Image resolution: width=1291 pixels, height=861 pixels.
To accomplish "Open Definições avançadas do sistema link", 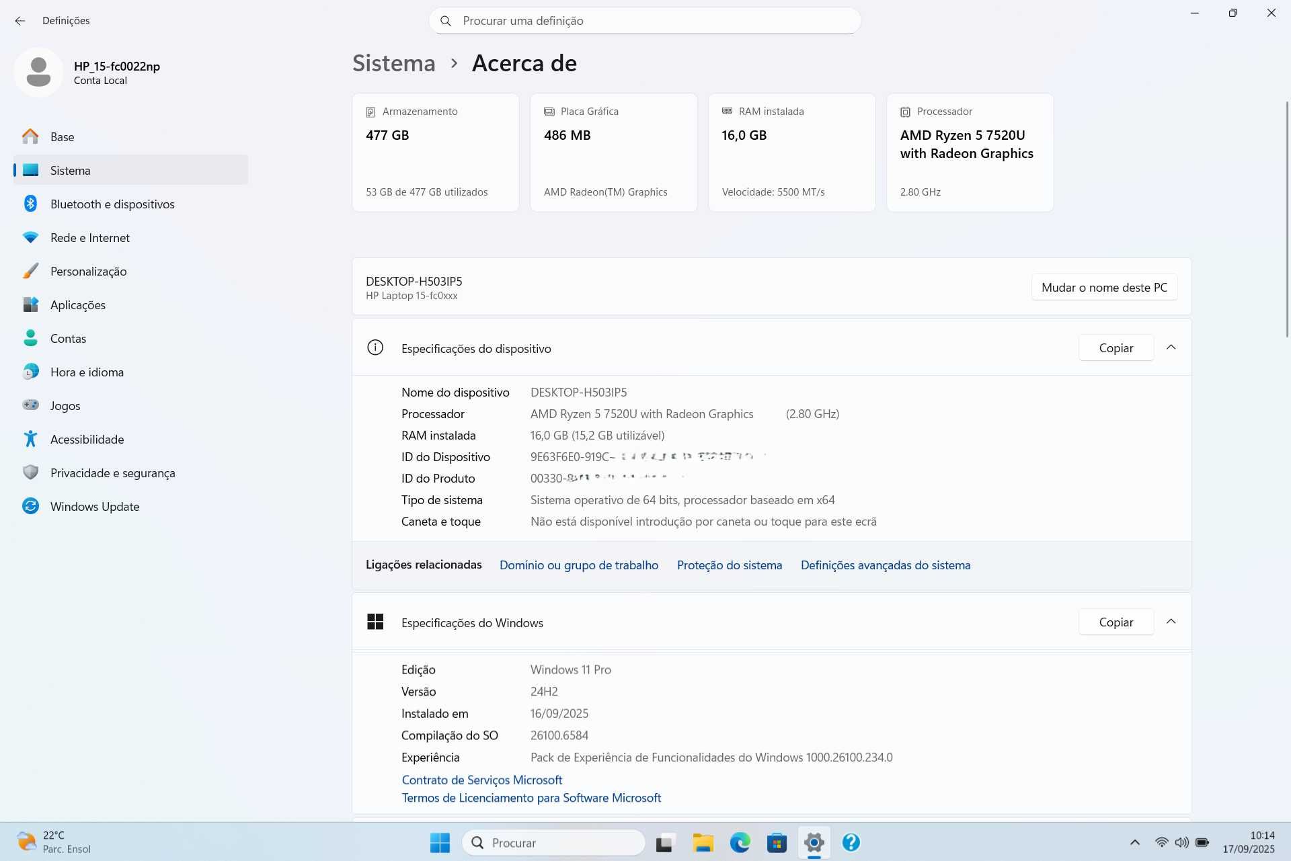I will 886,565.
